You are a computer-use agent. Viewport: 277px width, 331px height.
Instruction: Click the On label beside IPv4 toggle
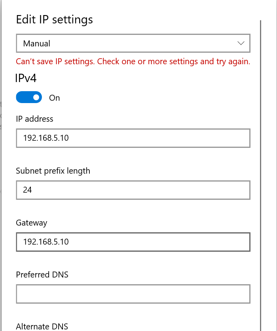click(x=54, y=98)
